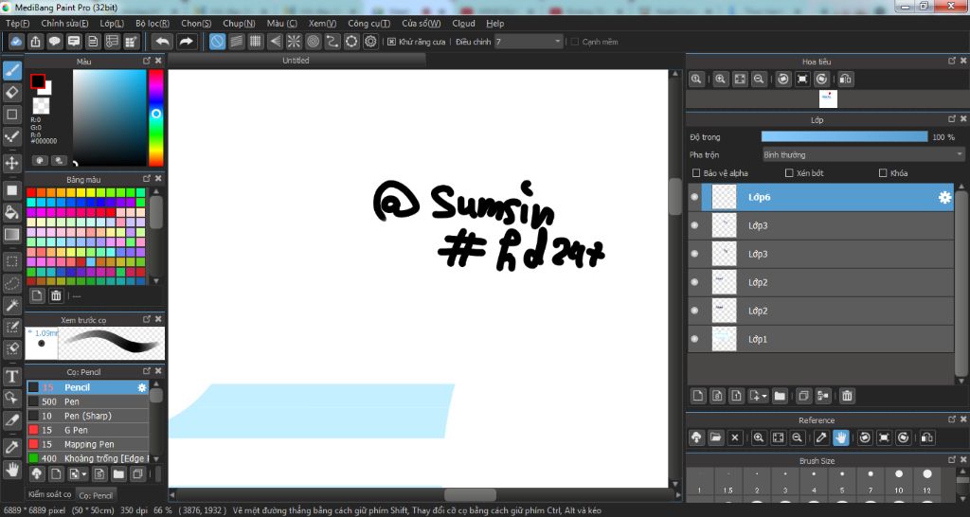Enable Bảo vệ alpha checkbox
The width and height of the screenshot is (970, 517).
[696, 173]
